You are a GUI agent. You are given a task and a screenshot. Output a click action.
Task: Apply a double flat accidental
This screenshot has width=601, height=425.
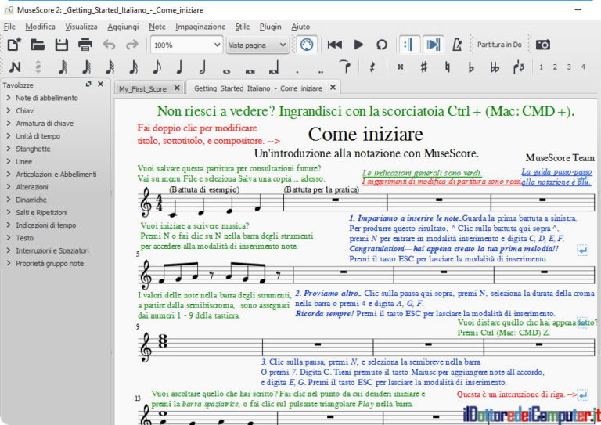pyautogui.click(x=495, y=67)
